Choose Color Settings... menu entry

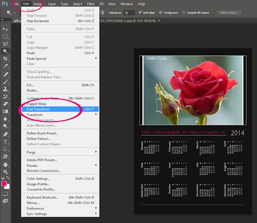60,179
